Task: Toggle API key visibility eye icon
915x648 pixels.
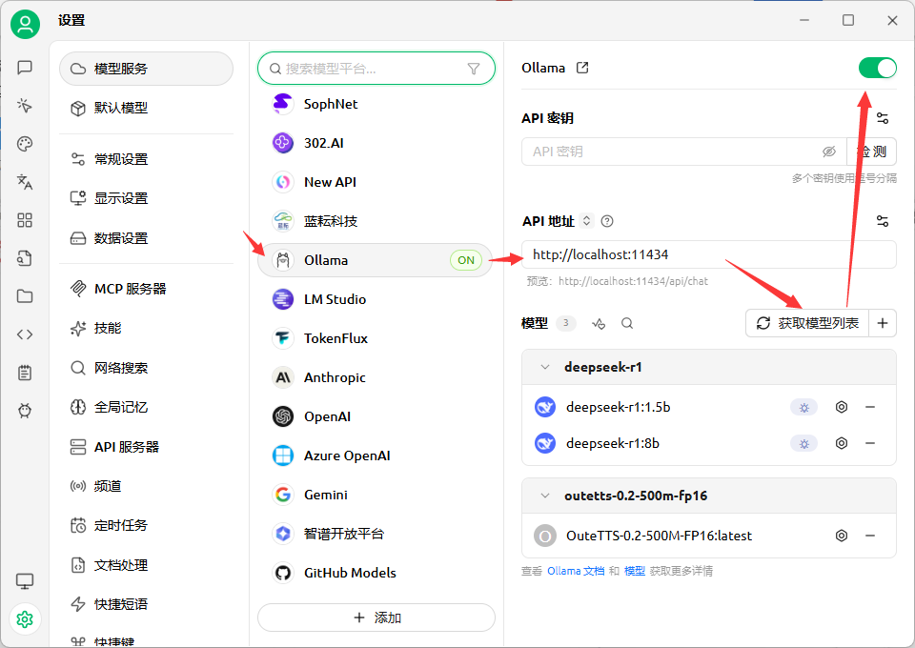Action: point(828,152)
